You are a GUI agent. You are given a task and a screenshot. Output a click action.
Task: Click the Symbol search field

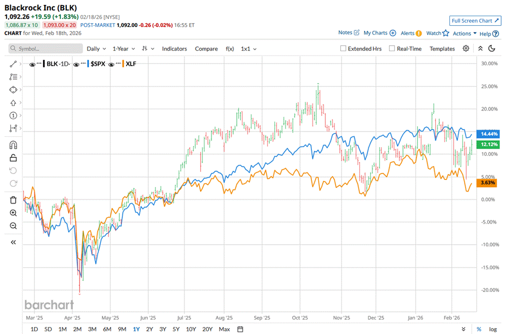click(45, 48)
